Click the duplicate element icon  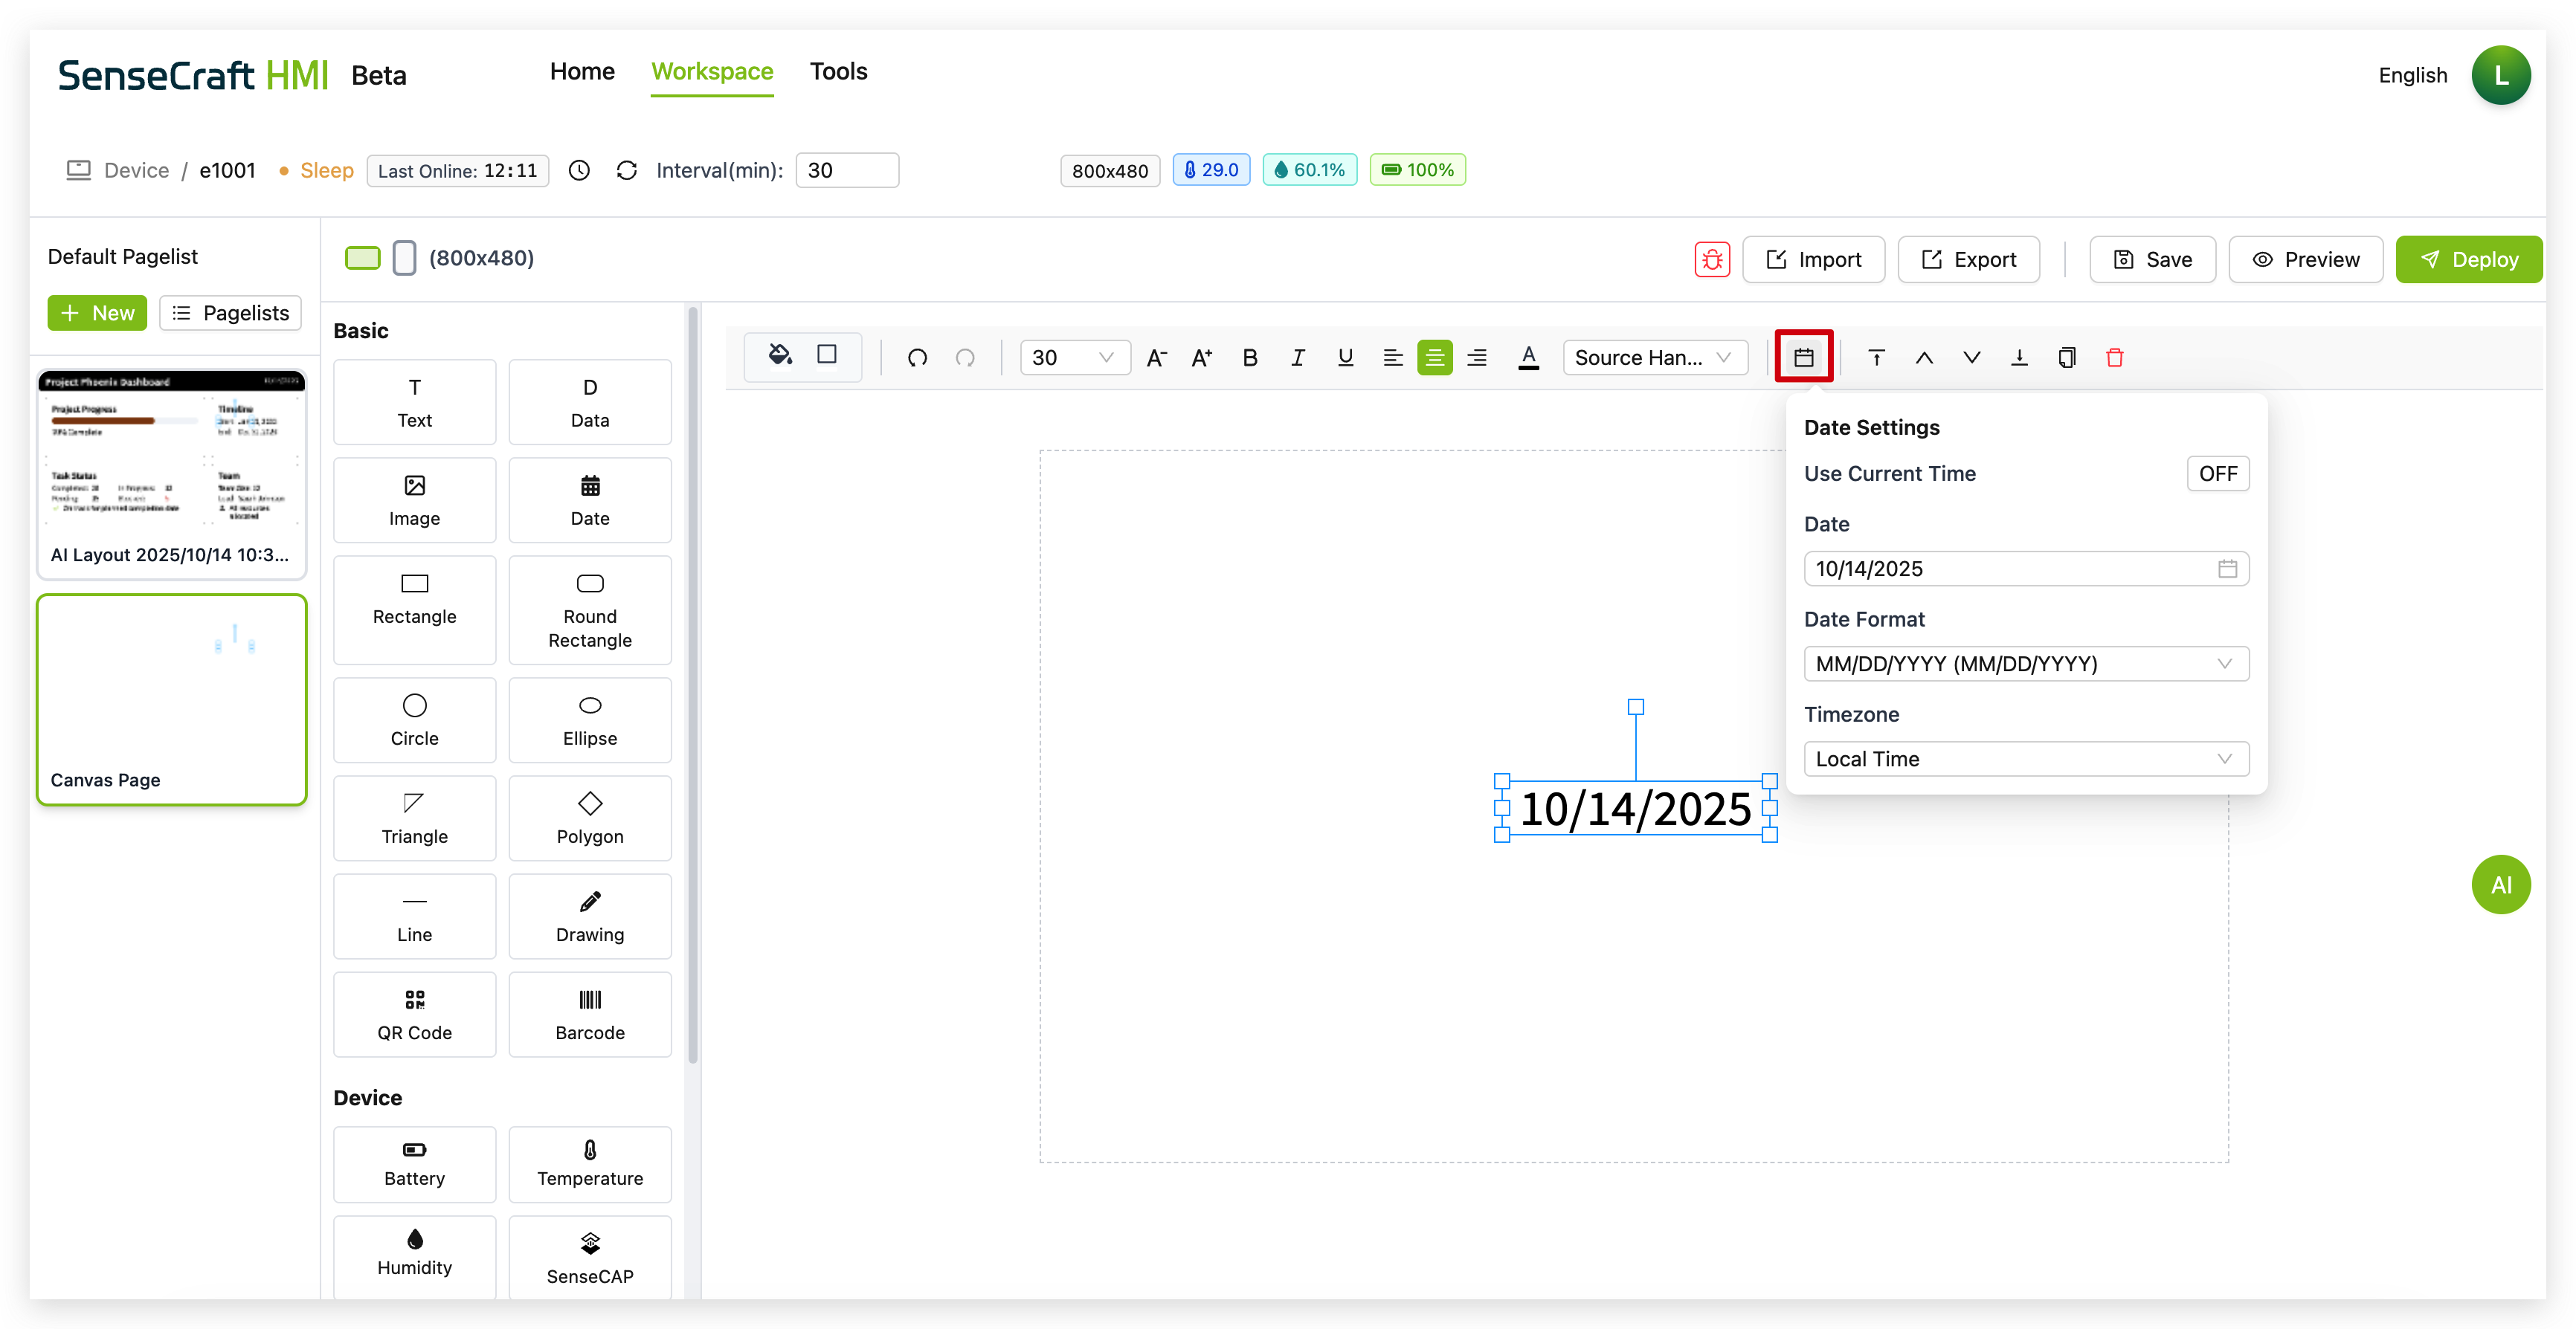2066,358
